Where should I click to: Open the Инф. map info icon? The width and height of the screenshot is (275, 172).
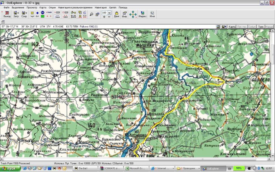point(125,14)
